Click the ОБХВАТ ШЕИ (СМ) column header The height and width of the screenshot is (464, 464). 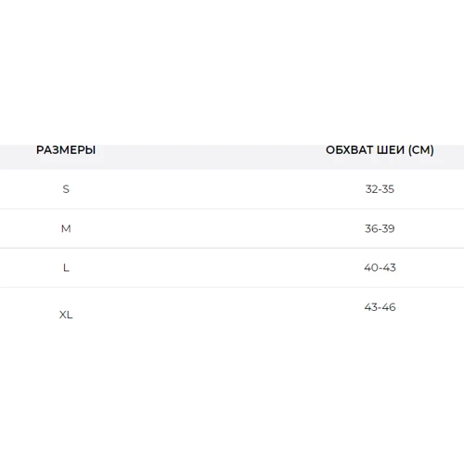click(x=380, y=150)
